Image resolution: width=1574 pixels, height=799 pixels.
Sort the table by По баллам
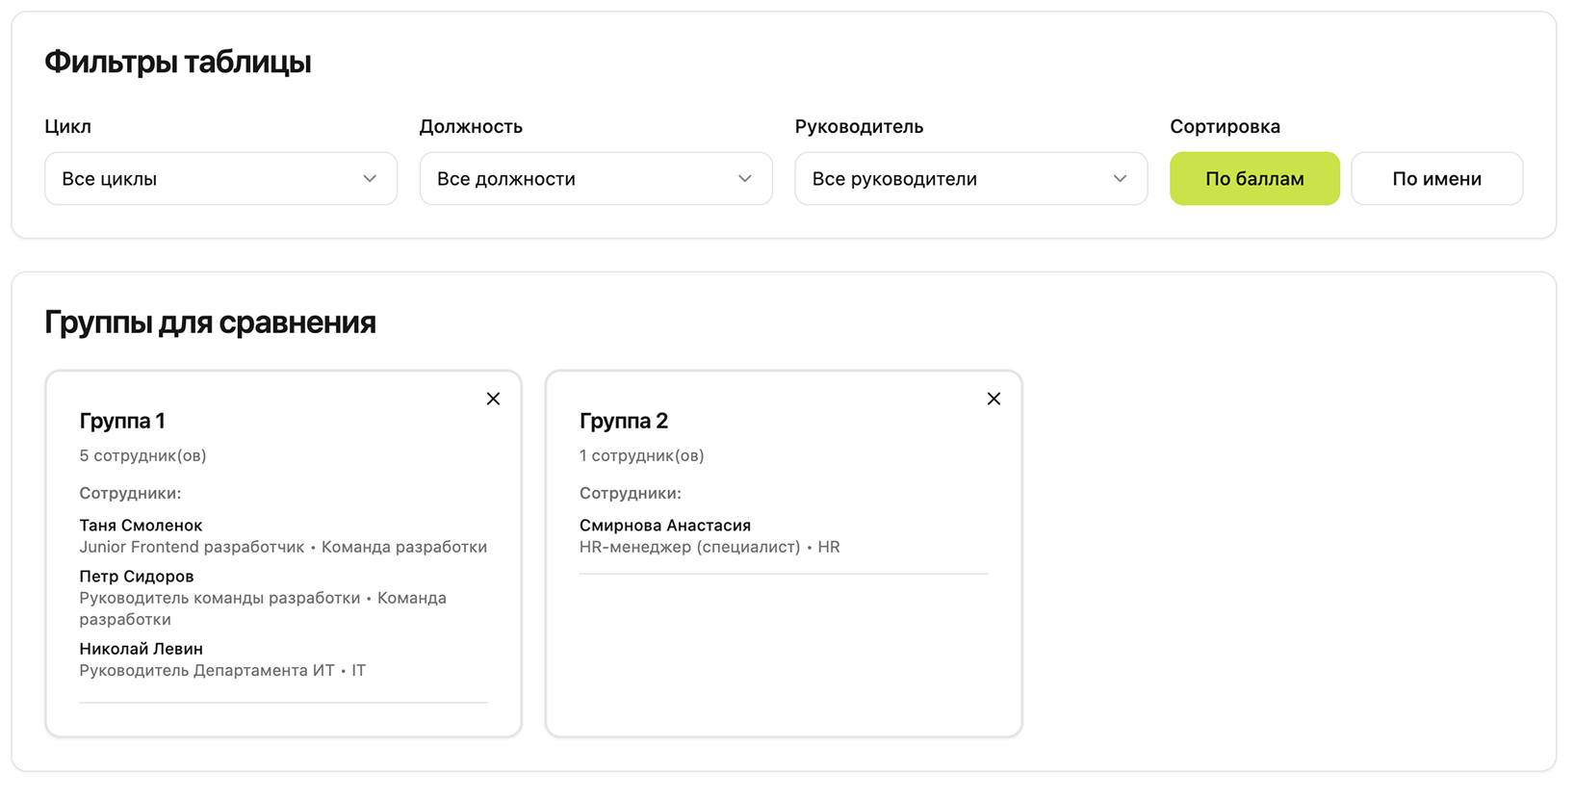(x=1254, y=179)
